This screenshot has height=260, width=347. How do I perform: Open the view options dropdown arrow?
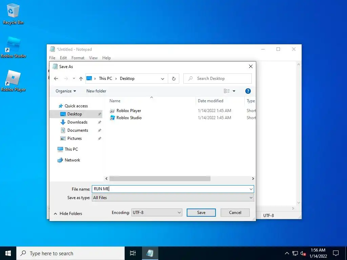coord(234,91)
